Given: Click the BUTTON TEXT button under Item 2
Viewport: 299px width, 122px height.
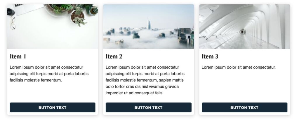Looking at the screenshot, I should pos(149,107).
